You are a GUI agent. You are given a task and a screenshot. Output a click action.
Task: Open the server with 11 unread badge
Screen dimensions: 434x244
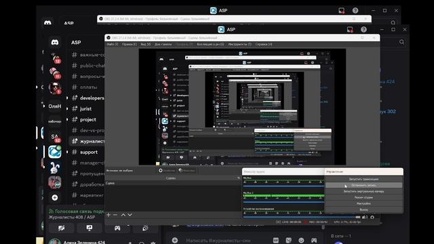point(55,73)
